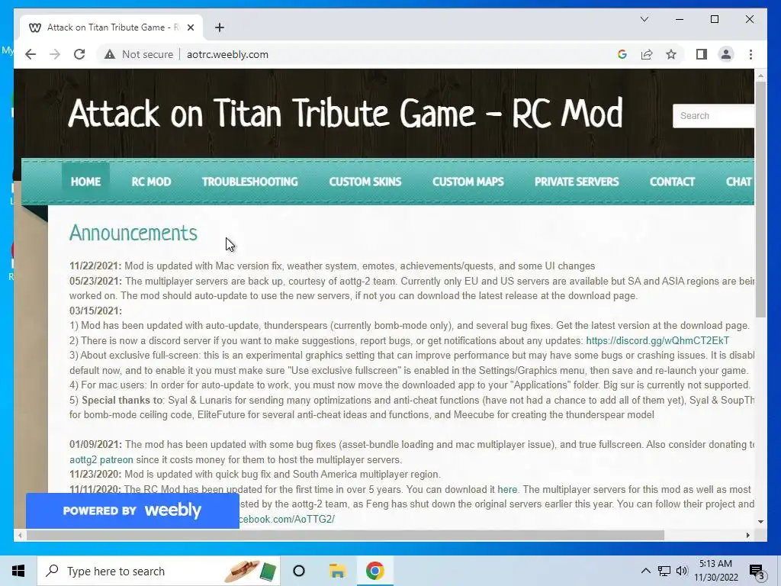Open the clock showing 5:13 AM
Screen dimensions: 781x586
(716, 571)
